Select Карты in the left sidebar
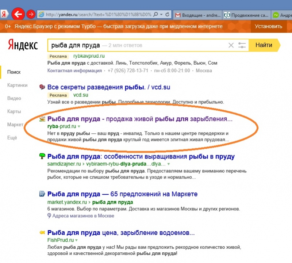Image resolution: width=292 pixels, height=263 pixels. (x=14, y=111)
